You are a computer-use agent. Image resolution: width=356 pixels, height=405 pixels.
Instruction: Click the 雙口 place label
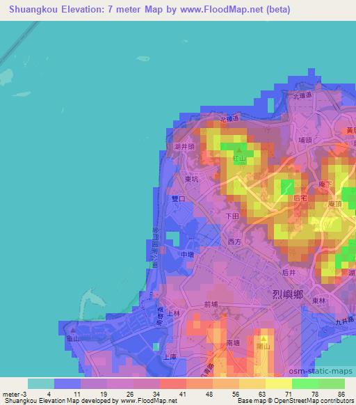tap(179, 198)
